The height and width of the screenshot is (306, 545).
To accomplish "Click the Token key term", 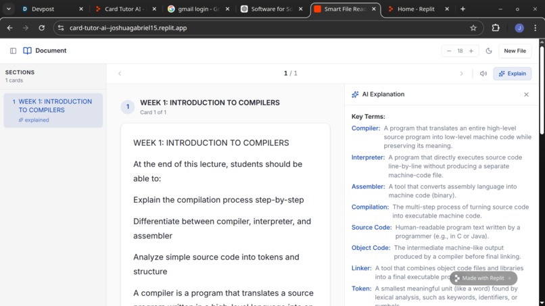I will 361,288.
